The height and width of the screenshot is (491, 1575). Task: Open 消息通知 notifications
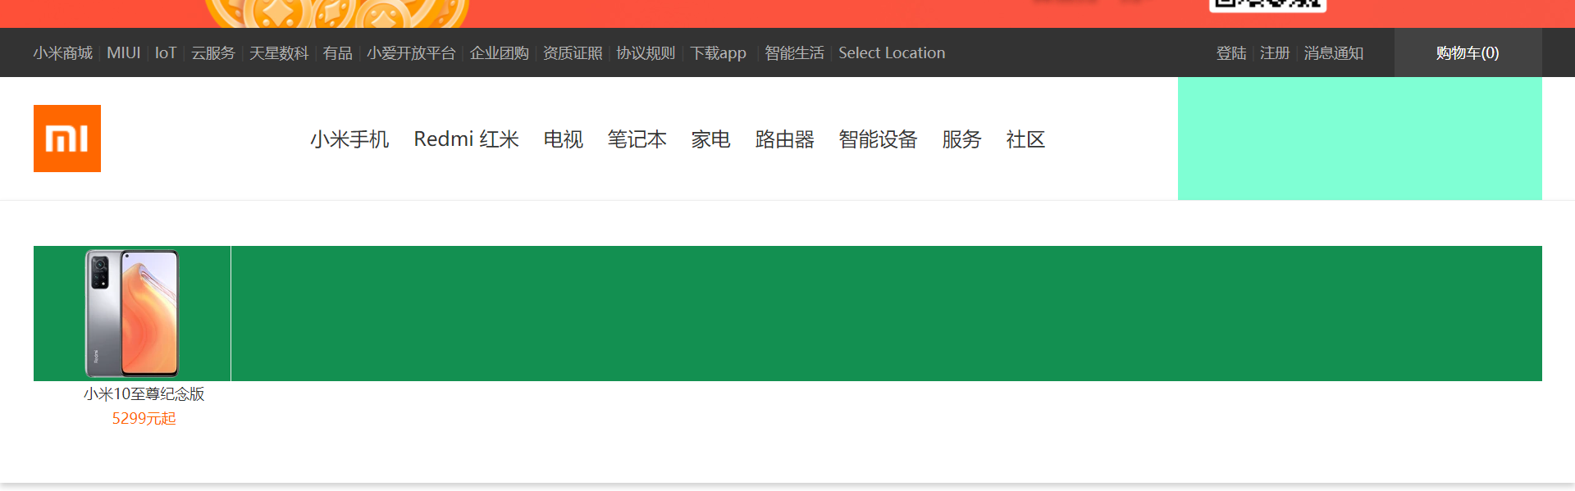point(1334,53)
